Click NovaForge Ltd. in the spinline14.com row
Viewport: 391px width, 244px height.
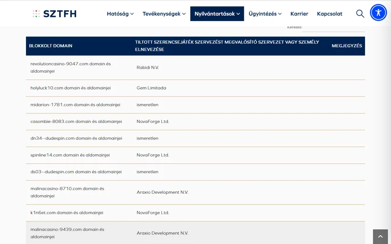(x=153, y=155)
